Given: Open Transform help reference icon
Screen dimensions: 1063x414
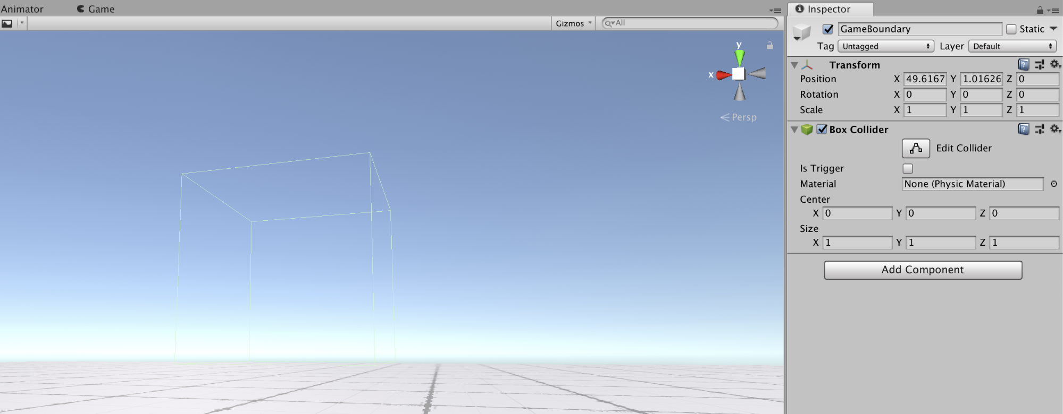Looking at the screenshot, I should click(x=1024, y=65).
